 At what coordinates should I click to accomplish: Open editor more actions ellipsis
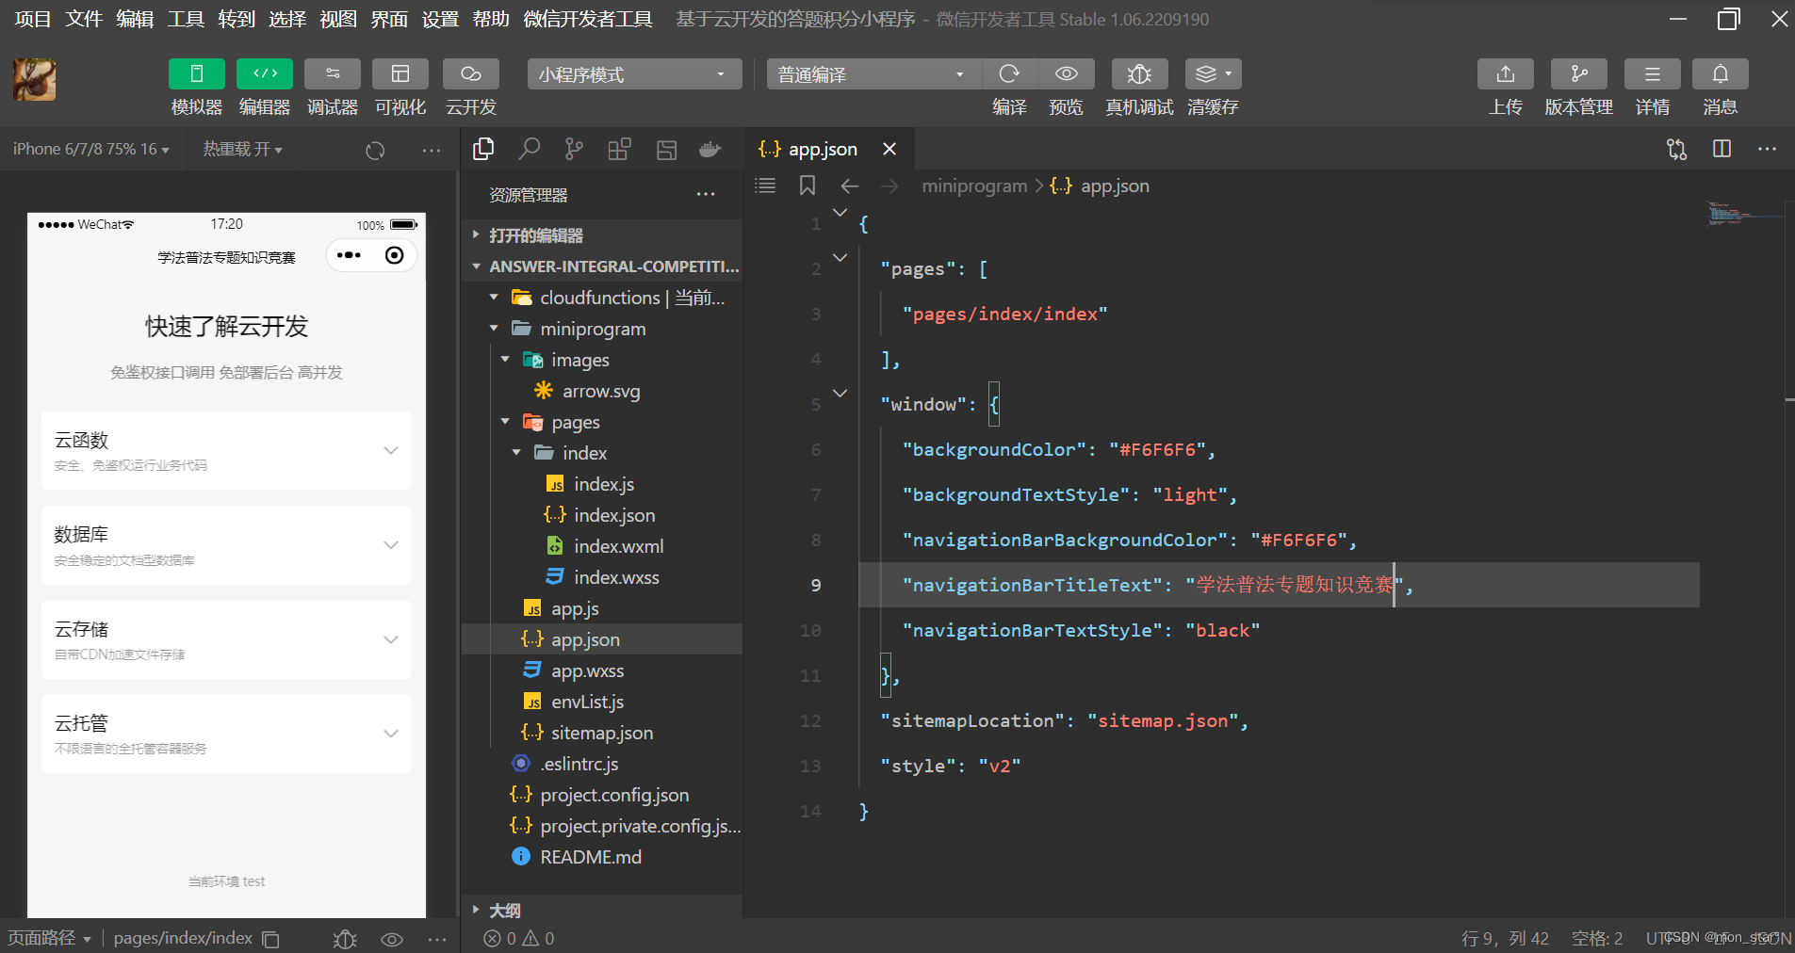click(x=1767, y=149)
